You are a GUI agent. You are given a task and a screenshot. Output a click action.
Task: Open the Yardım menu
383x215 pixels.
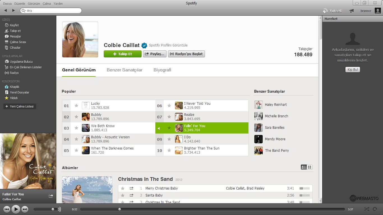(x=58, y=4)
